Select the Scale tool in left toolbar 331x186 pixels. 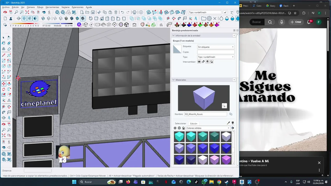[4, 95]
